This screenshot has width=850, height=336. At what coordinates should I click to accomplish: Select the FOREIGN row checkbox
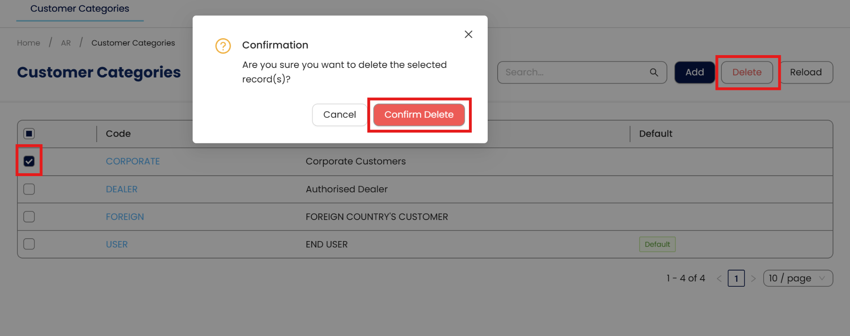click(29, 217)
